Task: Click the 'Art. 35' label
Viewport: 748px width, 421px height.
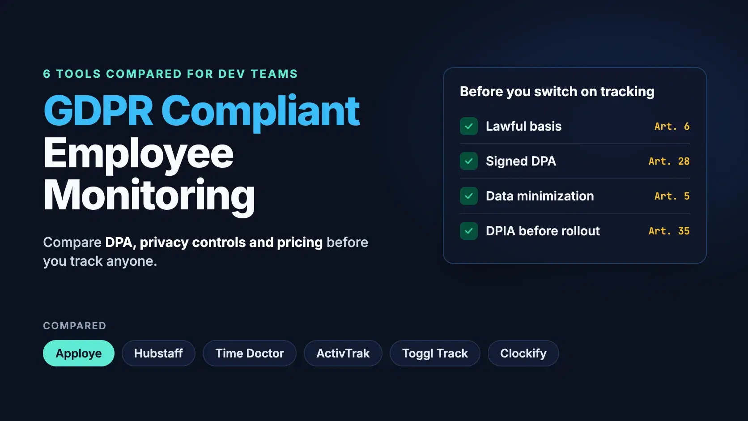Action: coord(669,231)
